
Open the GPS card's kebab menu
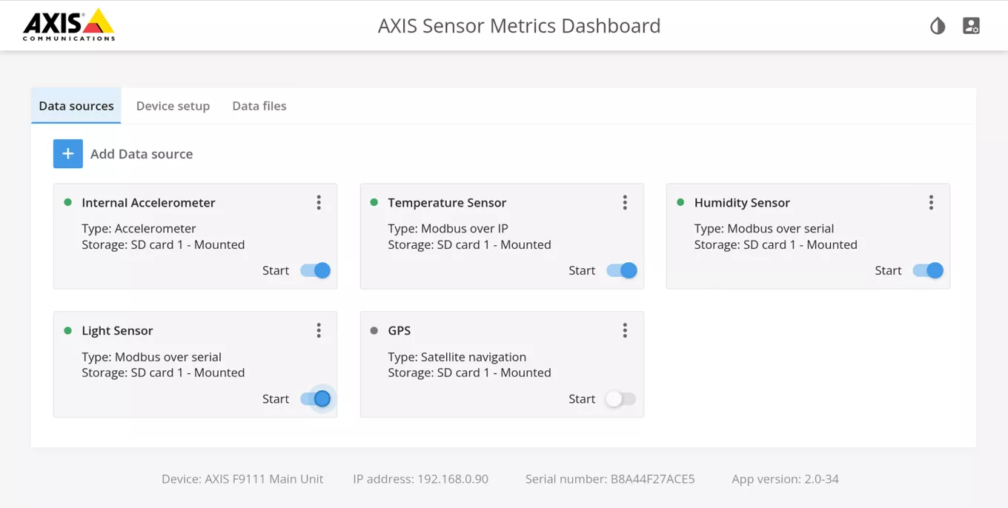(625, 330)
